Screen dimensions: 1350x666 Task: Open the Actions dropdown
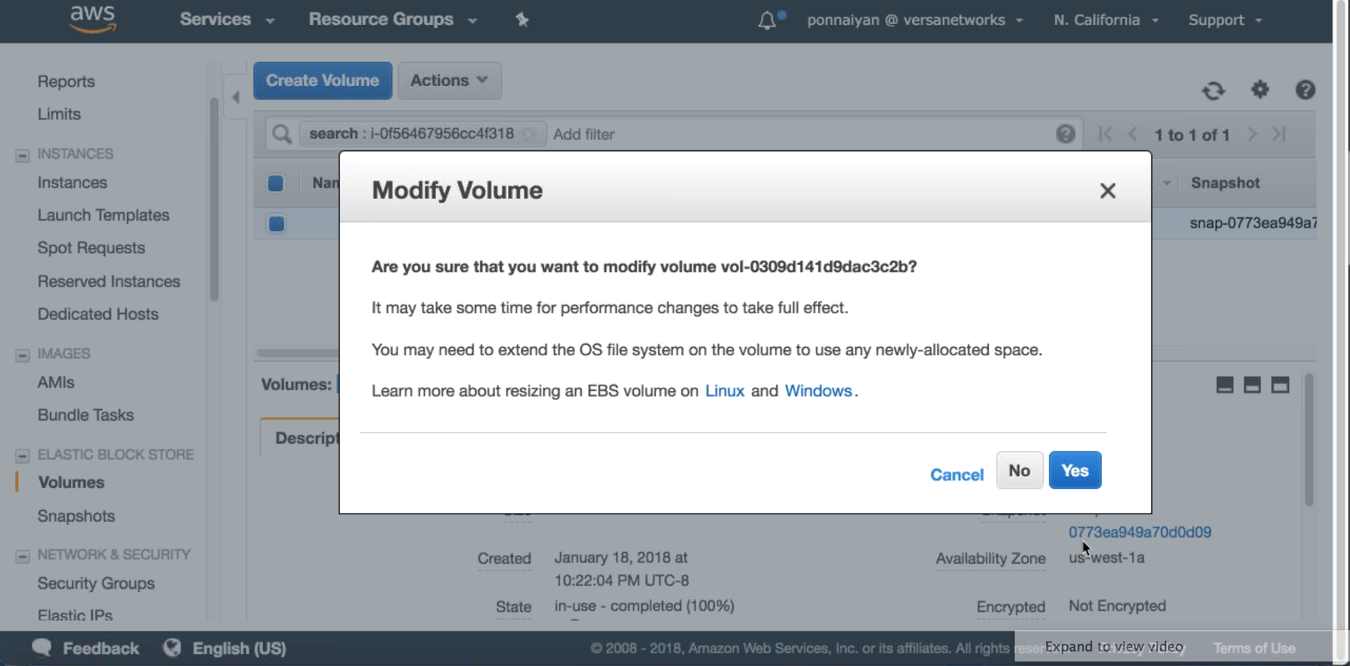pyautogui.click(x=449, y=80)
